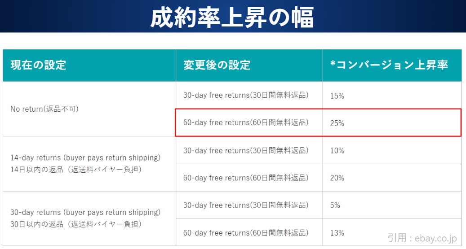Click the 15% conversion value
466x249 pixels.
pos(337,96)
